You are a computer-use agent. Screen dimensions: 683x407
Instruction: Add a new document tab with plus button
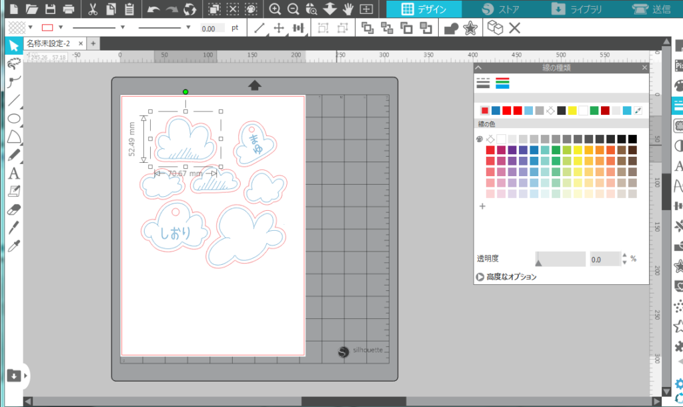pos(93,43)
